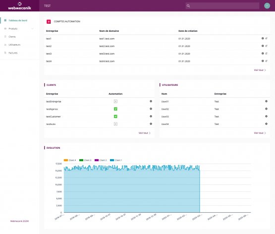Open settings gear for User02
Image resolution: width=275 pixels, height=234 pixels.
click(x=266, y=109)
